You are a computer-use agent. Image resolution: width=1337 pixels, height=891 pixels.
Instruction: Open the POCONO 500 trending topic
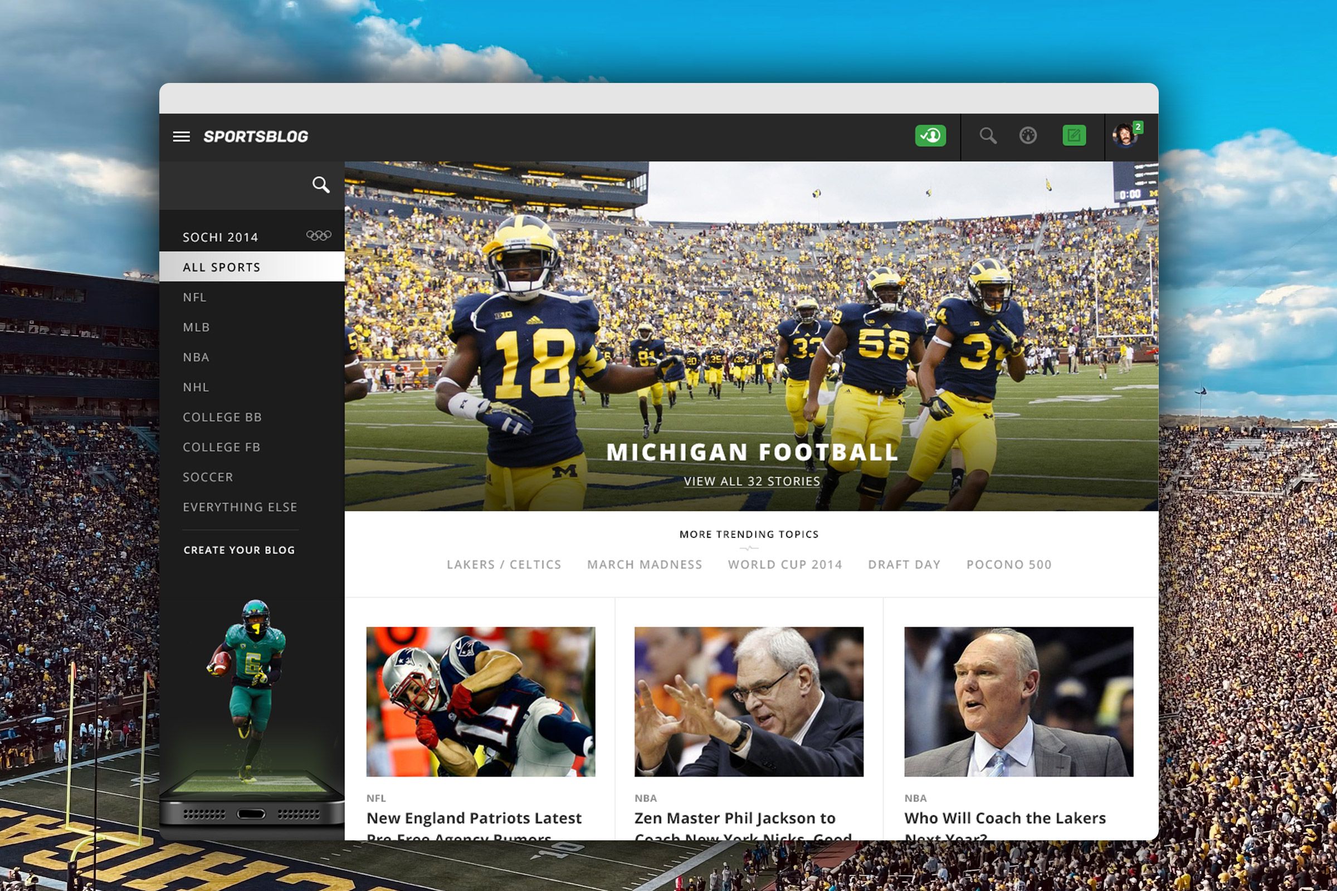coord(1009,564)
